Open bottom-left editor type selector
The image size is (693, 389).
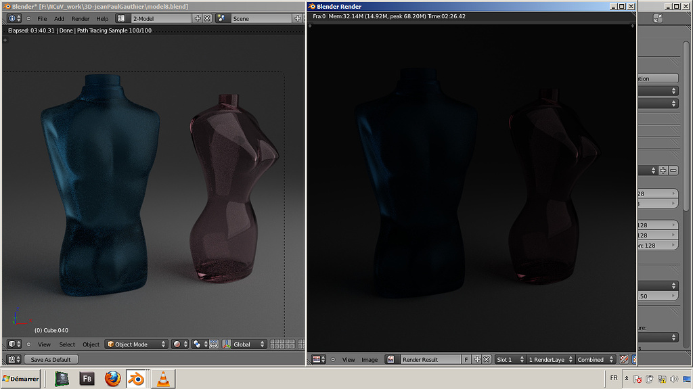pos(14,359)
